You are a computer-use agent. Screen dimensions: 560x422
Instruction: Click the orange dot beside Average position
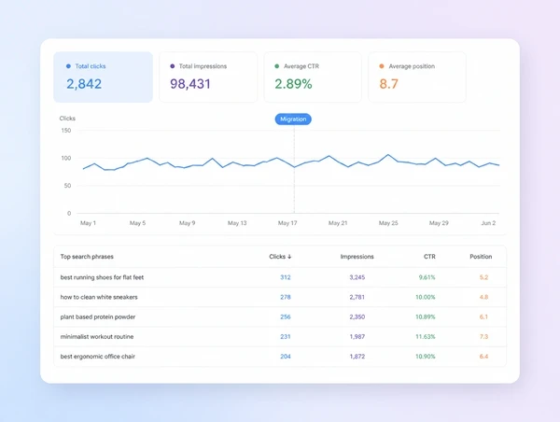pos(382,66)
